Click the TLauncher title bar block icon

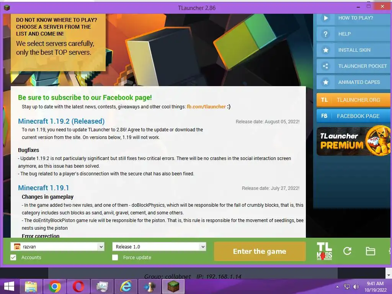point(7,8)
